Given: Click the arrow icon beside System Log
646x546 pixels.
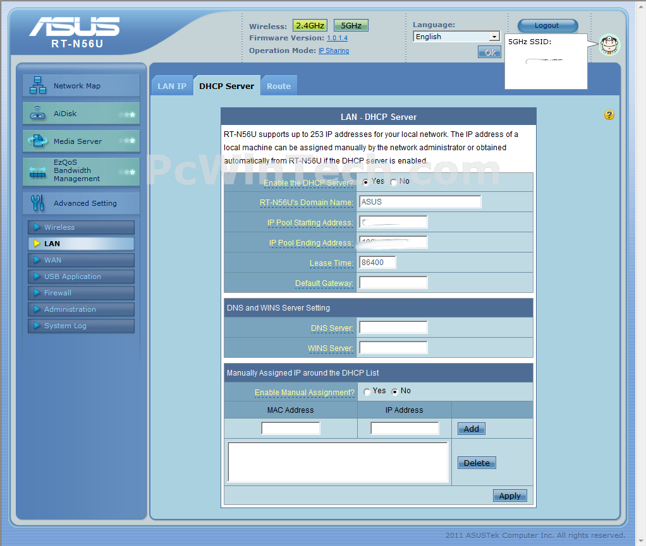Looking at the screenshot, I should click(37, 326).
